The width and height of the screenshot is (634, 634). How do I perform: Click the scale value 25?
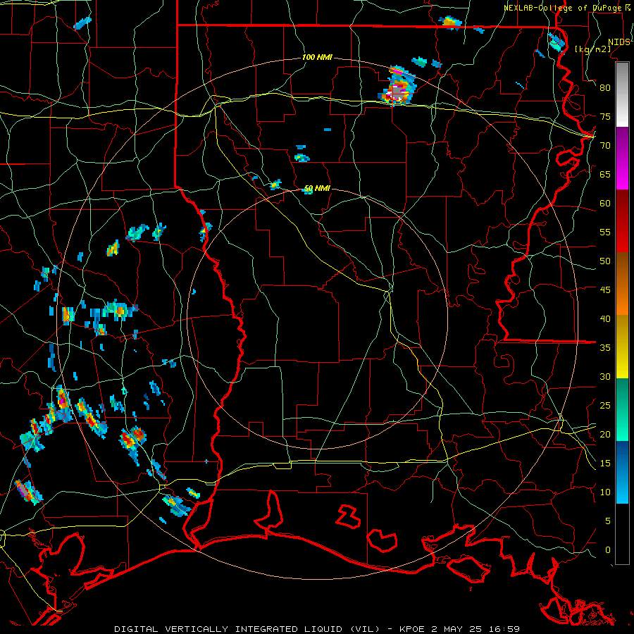(605, 406)
